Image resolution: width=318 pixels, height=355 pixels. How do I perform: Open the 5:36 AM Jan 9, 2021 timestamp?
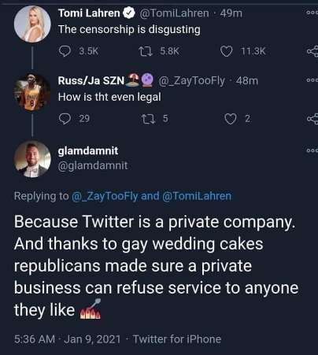click(67, 339)
